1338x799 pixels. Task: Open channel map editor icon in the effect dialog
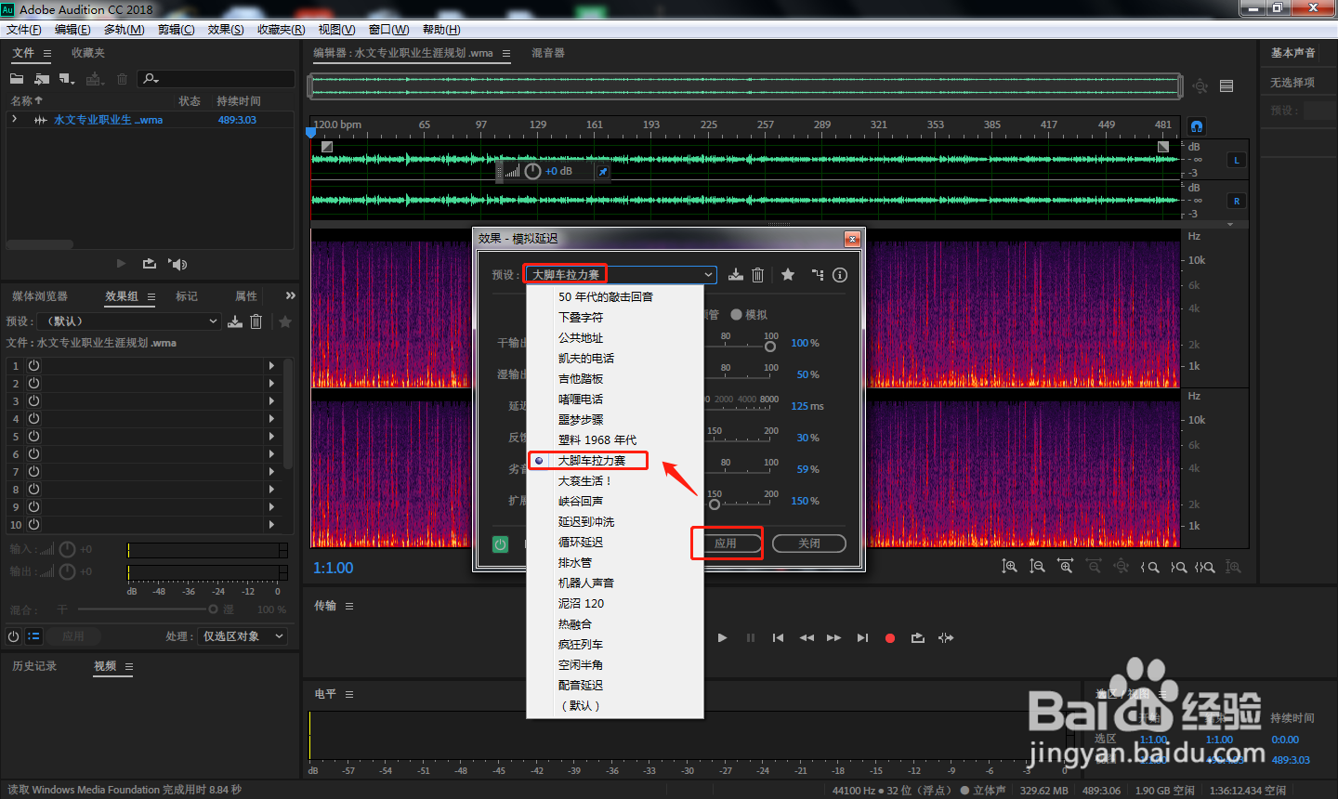[x=818, y=275]
